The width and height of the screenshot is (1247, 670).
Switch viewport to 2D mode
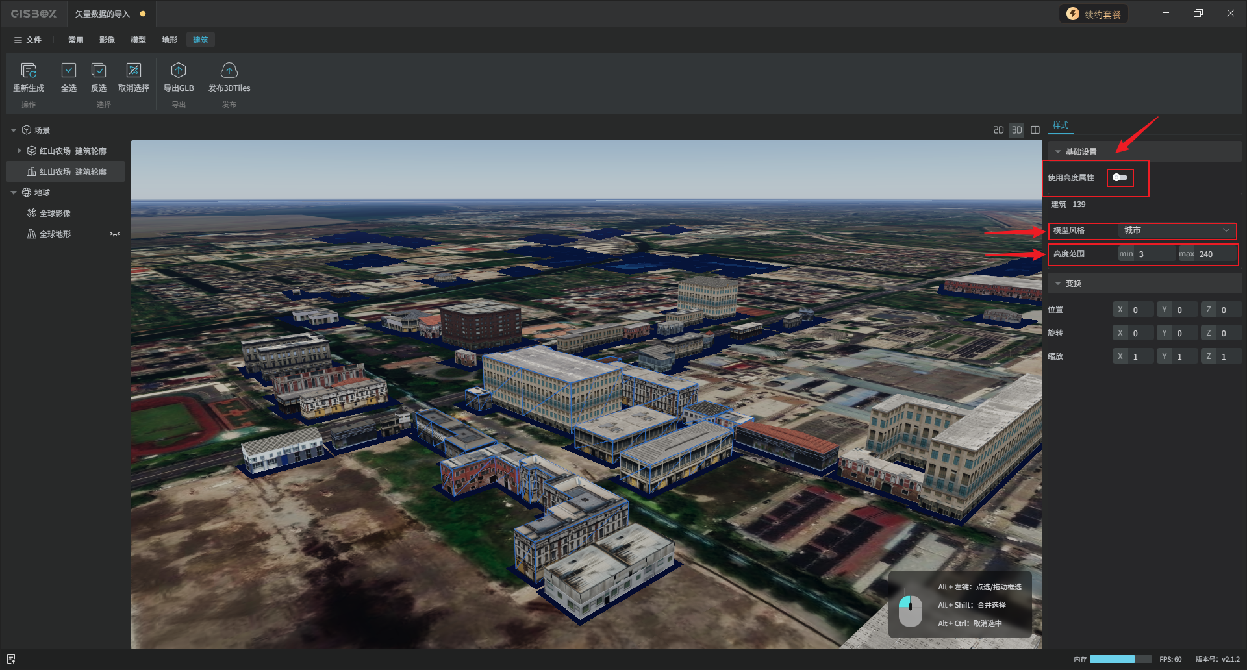pos(998,130)
